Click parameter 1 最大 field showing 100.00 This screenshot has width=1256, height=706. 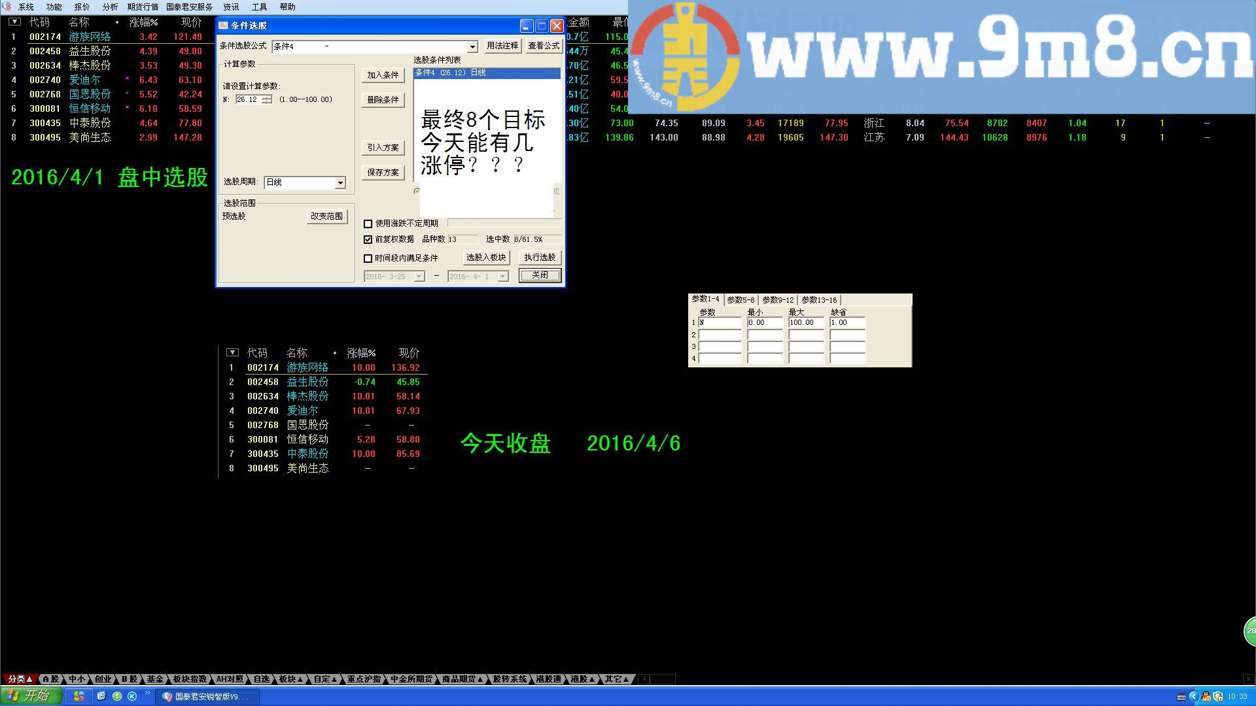point(806,322)
